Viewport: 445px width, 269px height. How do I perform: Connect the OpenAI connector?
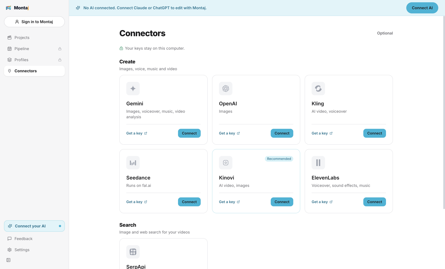point(282,133)
